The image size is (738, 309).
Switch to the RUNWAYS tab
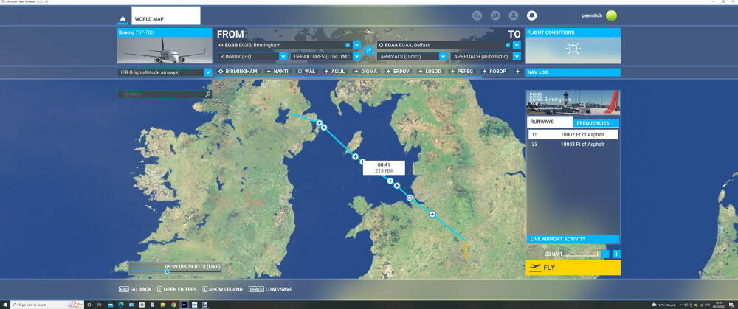pos(550,122)
